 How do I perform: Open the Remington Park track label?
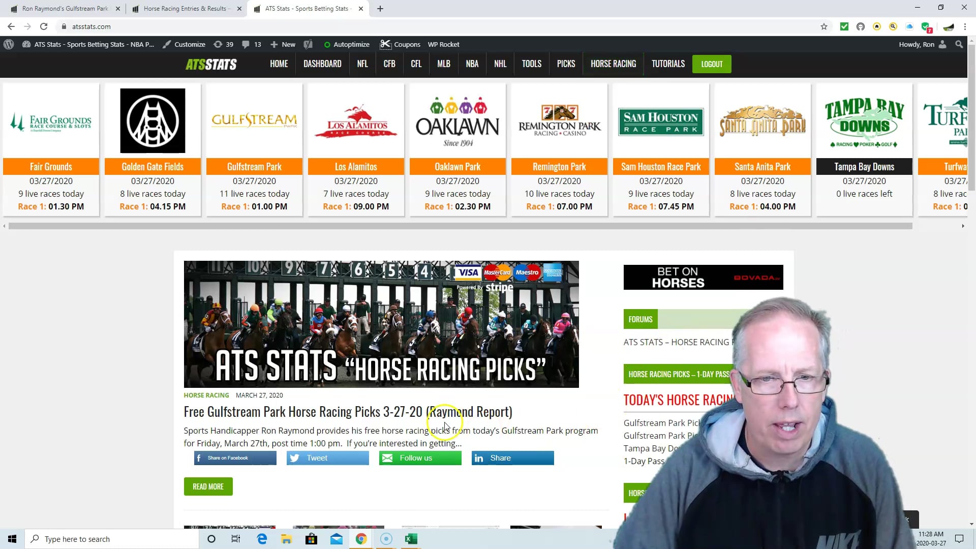(559, 167)
